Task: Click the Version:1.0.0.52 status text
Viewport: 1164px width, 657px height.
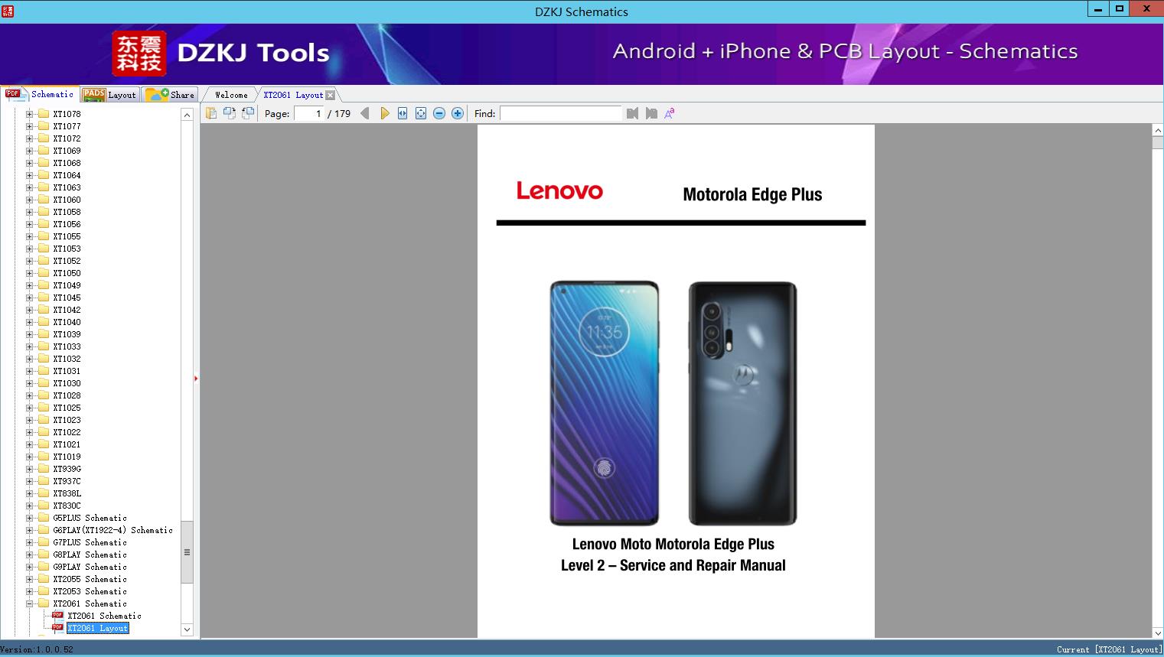Action: click(x=37, y=649)
